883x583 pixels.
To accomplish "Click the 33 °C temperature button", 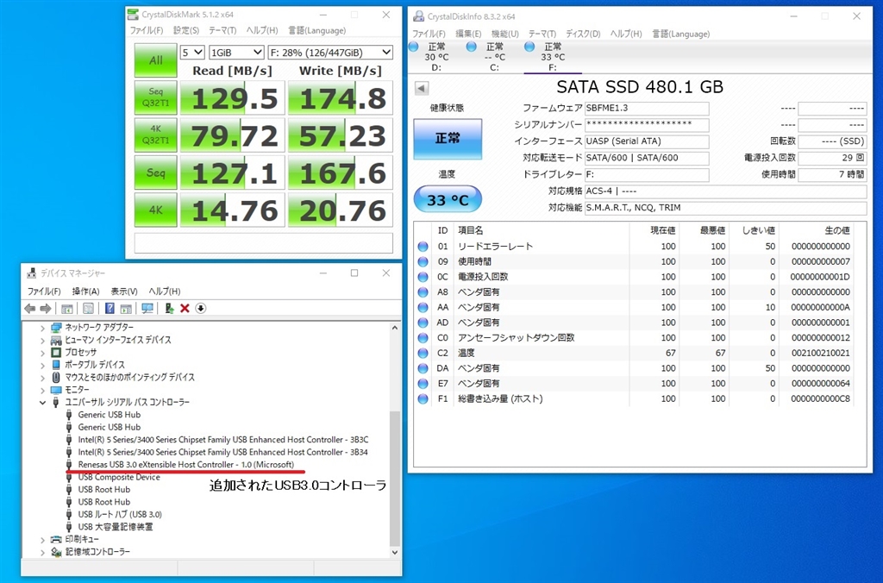I will coord(448,200).
